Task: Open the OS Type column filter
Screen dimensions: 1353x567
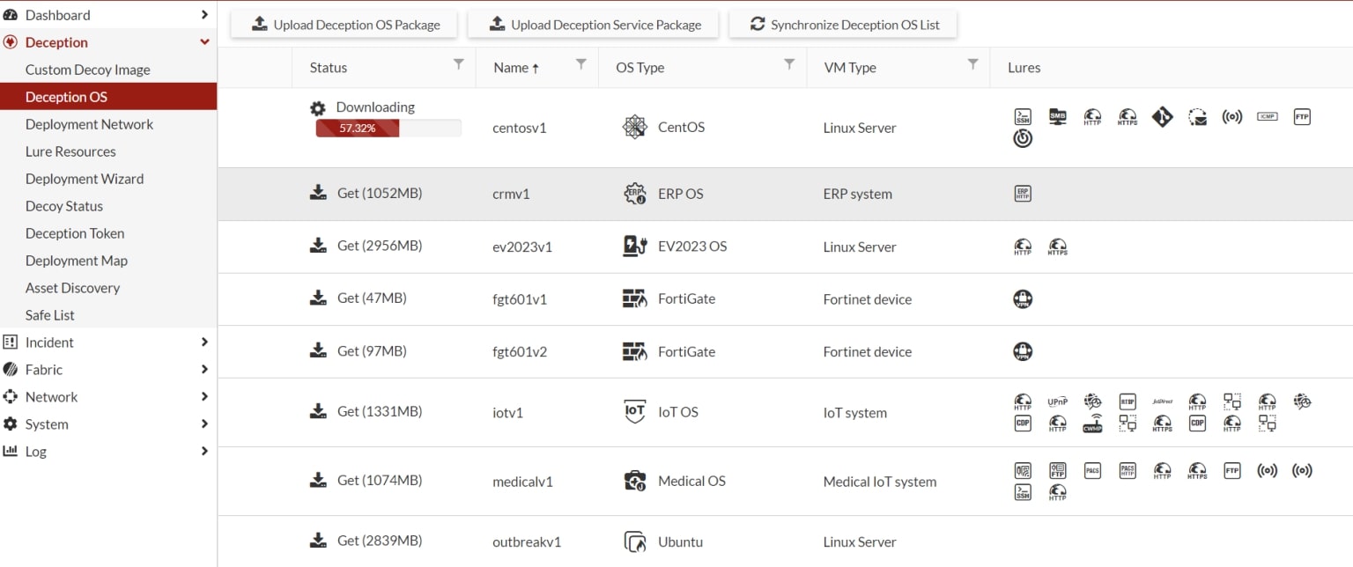Action: click(789, 64)
